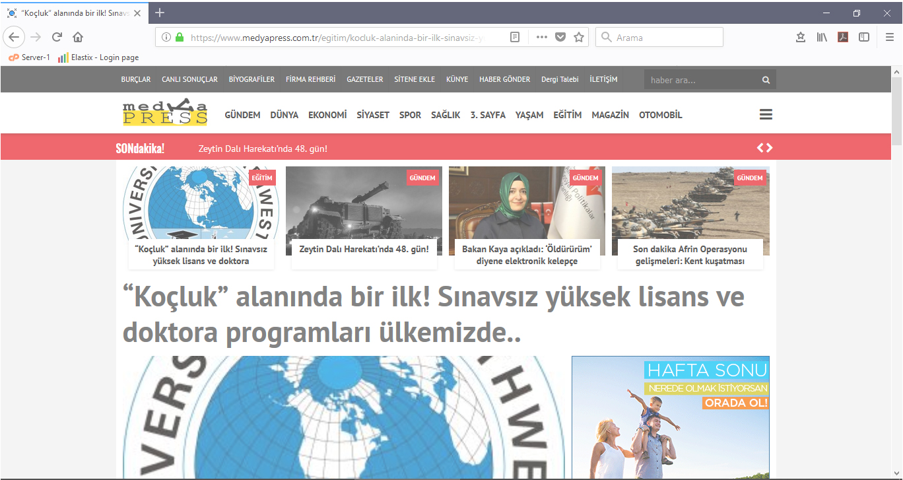Screen dimensions: 903x480
Task: Click the green padlock security icon
Action: (x=179, y=38)
